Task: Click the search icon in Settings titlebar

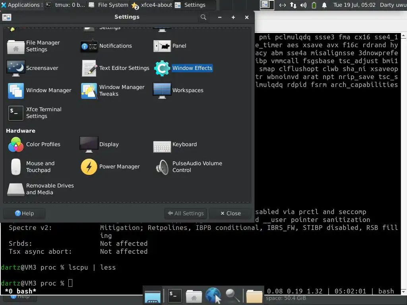Action: click(x=203, y=17)
